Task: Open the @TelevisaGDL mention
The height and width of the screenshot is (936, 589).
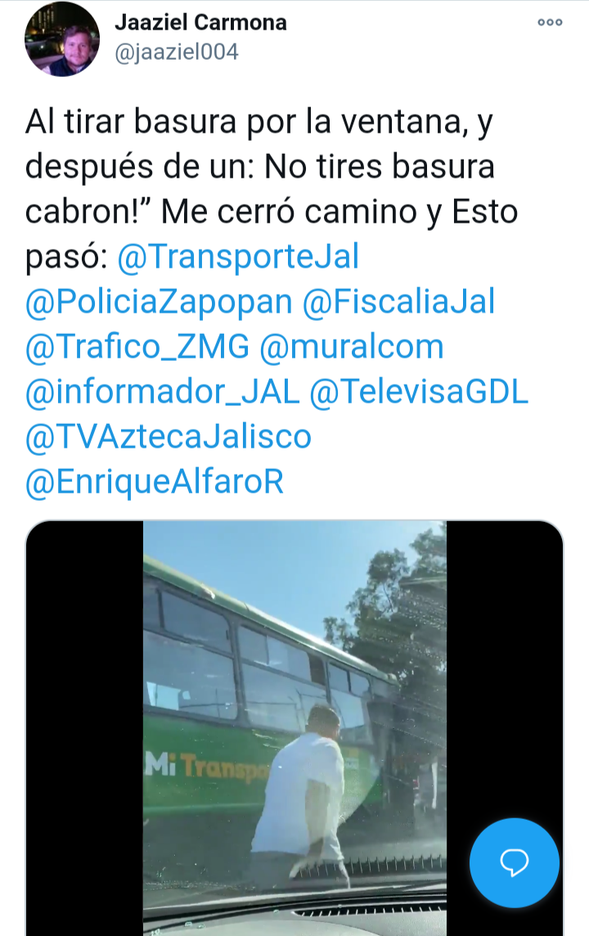Action: click(x=419, y=392)
